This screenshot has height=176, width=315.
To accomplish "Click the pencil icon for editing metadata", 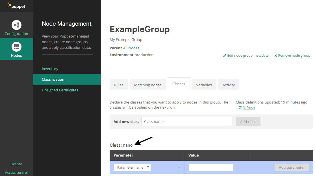I will pos(225,56).
